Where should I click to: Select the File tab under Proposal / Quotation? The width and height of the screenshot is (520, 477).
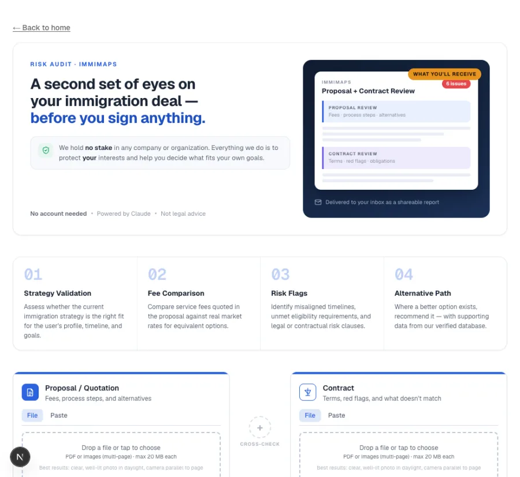click(x=32, y=415)
